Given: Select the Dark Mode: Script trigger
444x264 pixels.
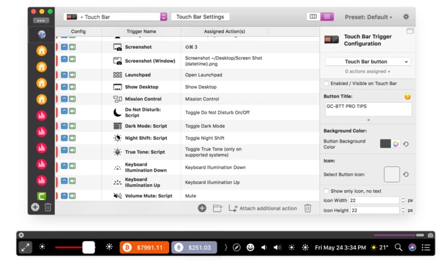Looking at the screenshot, I should click(187, 126).
